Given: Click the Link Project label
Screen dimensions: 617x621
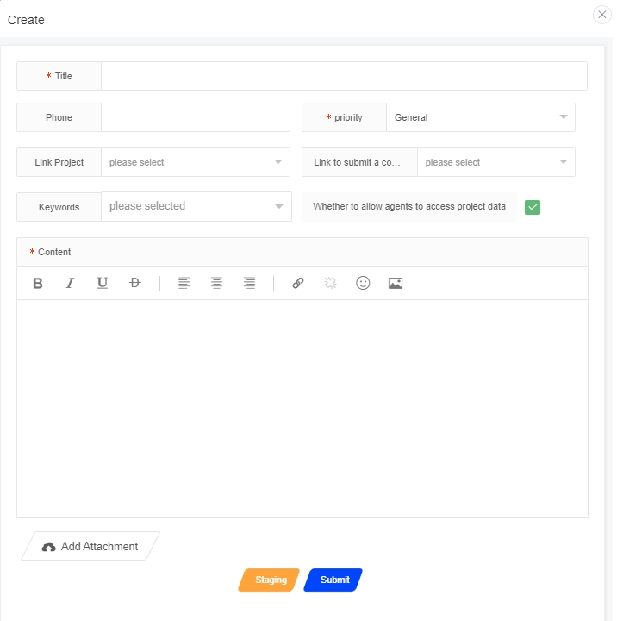Looking at the screenshot, I should click(59, 162).
